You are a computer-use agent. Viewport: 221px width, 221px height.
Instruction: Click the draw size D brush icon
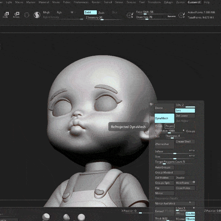[182, 15]
